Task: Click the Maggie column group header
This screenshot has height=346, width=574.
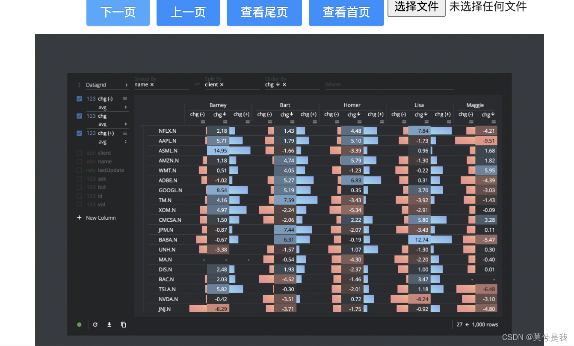Action: click(475, 105)
